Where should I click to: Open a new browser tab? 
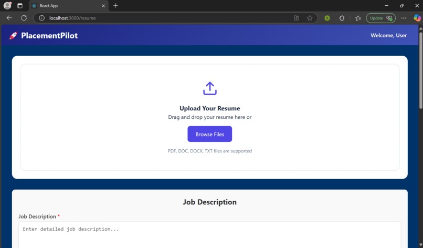coord(115,5)
